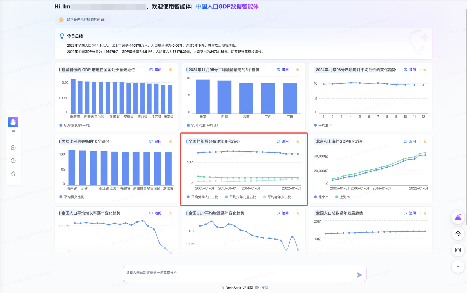Toggle 平均老年人占比 legend series

tap(277, 197)
